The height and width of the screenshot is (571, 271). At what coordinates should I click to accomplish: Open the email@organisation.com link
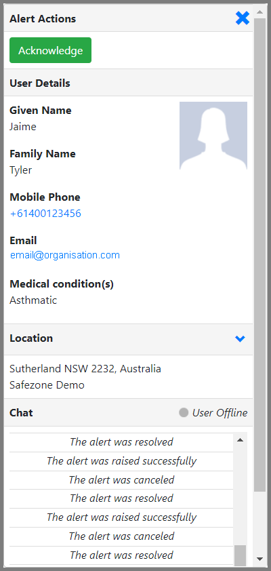(x=65, y=255)
